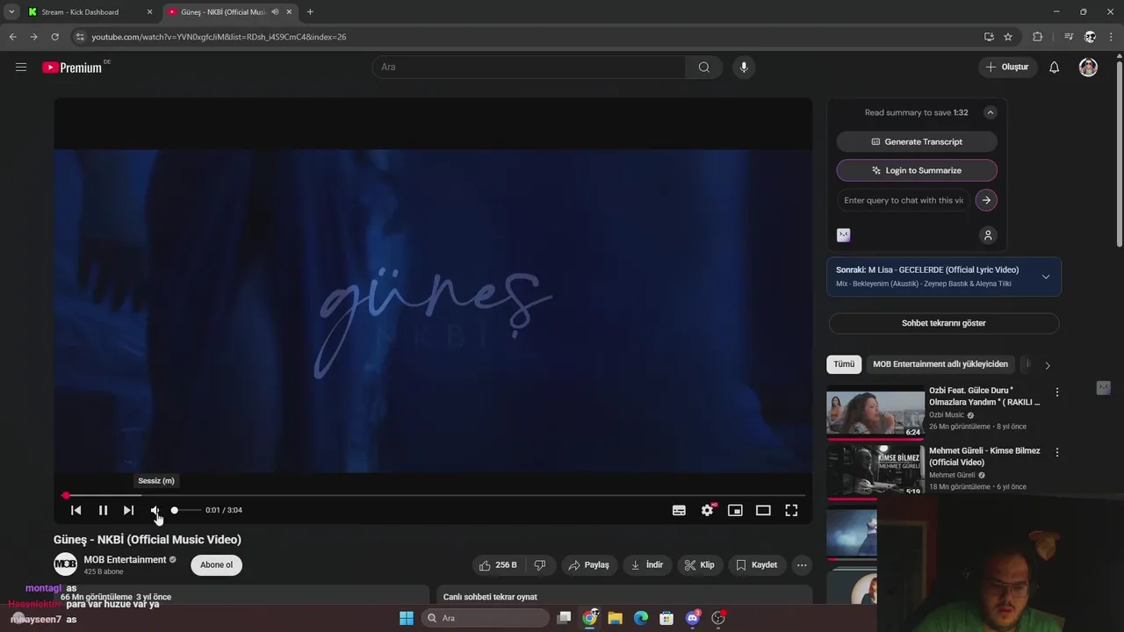Toggle subtitles on the video player
The image size is (1124, 632).
click(x=679, y=510)
